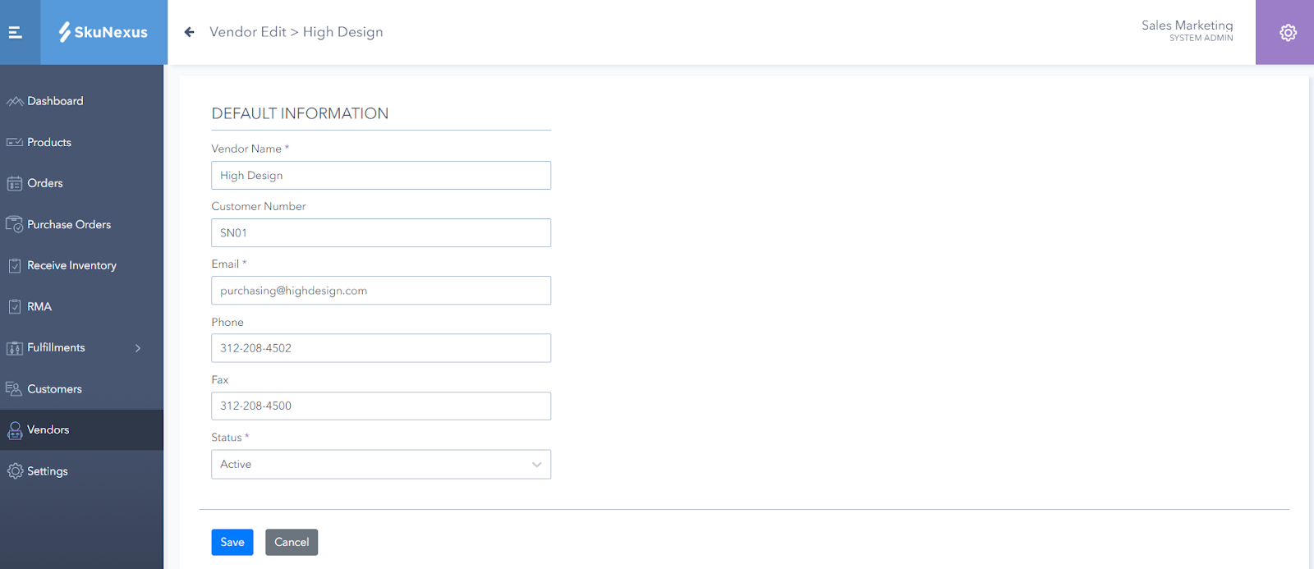Click the Orders sidebar icon

click(15, 184)
